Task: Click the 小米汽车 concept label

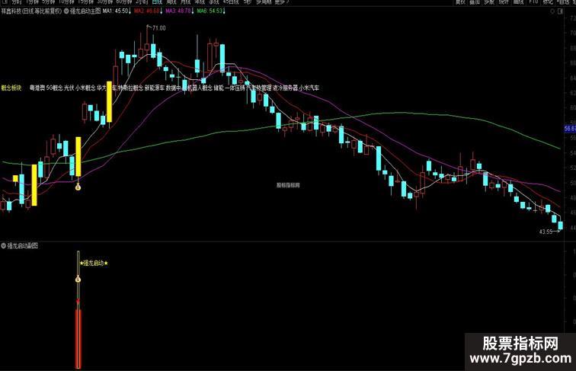Action: pos(309,88)
